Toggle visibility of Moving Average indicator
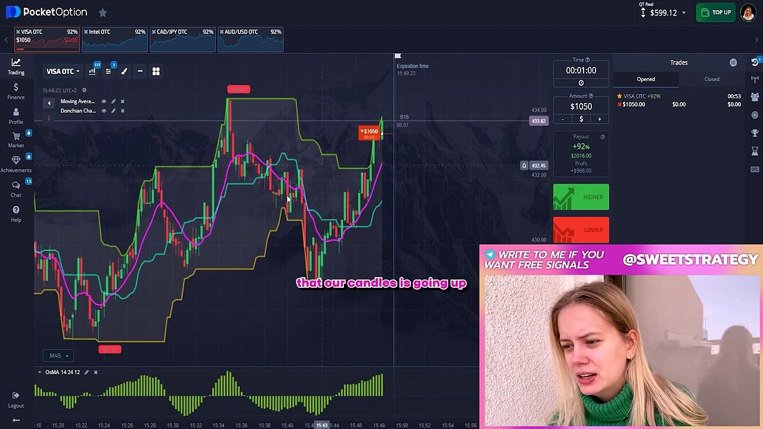763x429 pixels. [104, 101]
